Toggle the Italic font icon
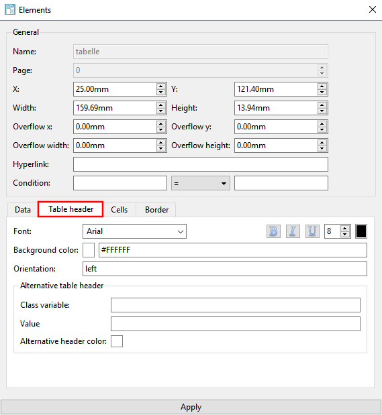382x415 pixels. tap(293, 231)
